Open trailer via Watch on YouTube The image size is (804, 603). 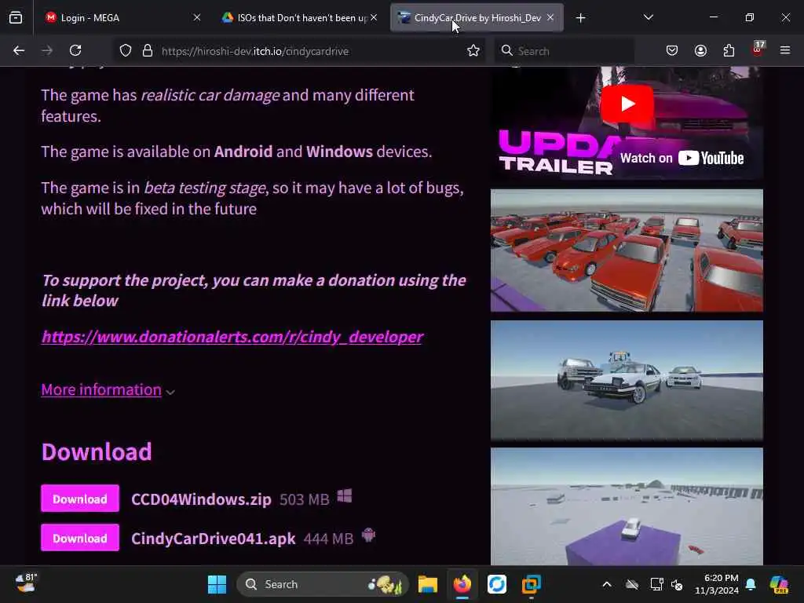click(x=682, y=158)
